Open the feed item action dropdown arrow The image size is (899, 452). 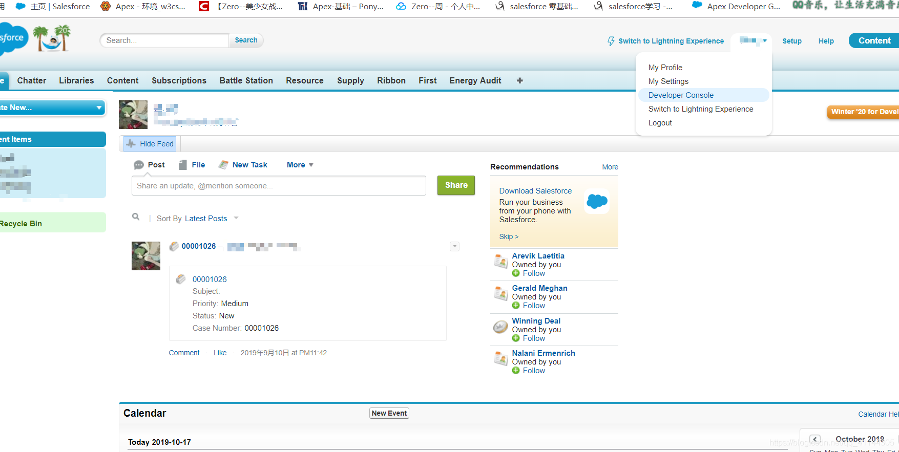tap(454, 247)
